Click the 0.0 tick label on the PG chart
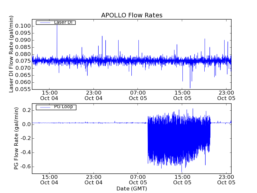This screenshot has height=193, width=257. click(27, 124)
